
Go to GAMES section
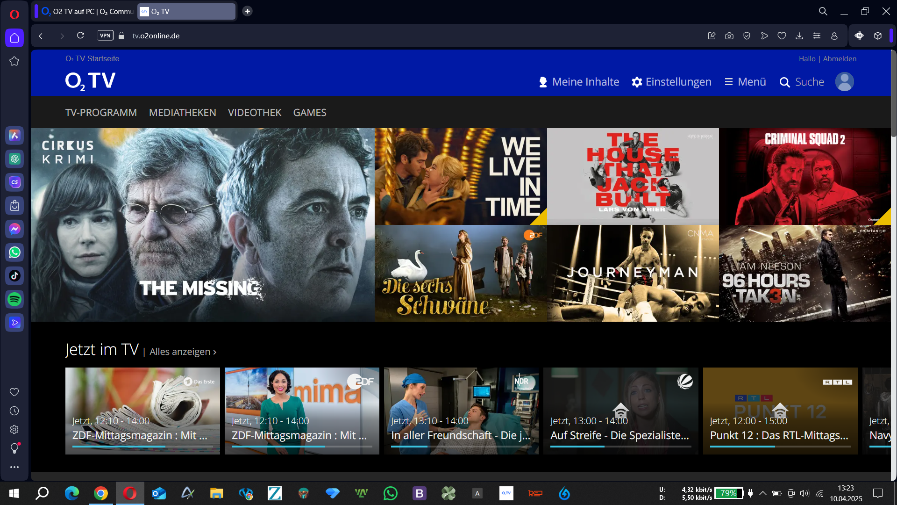[310, 113]
